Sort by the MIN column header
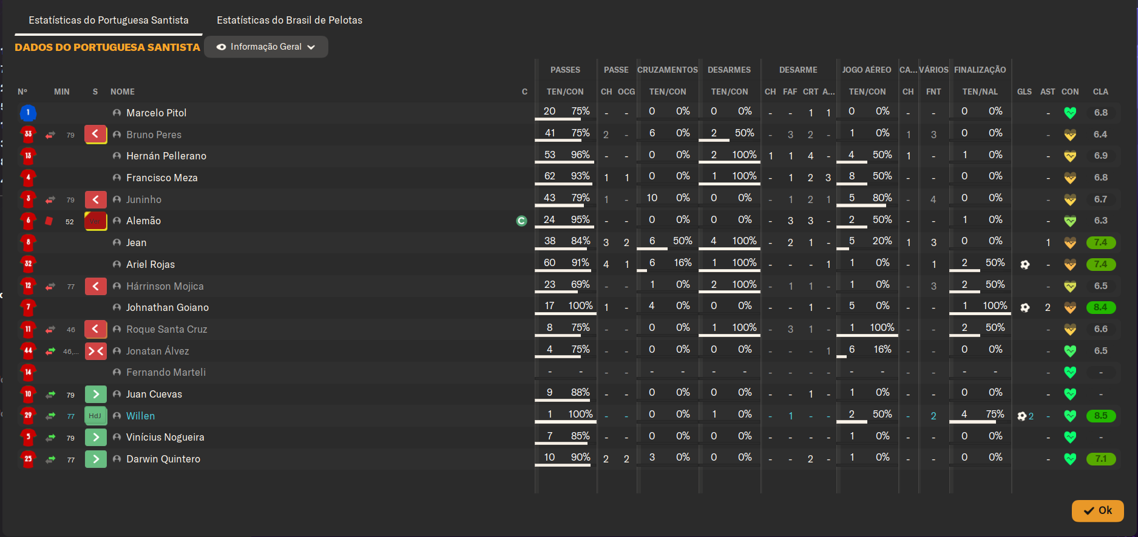 [62, 92]
